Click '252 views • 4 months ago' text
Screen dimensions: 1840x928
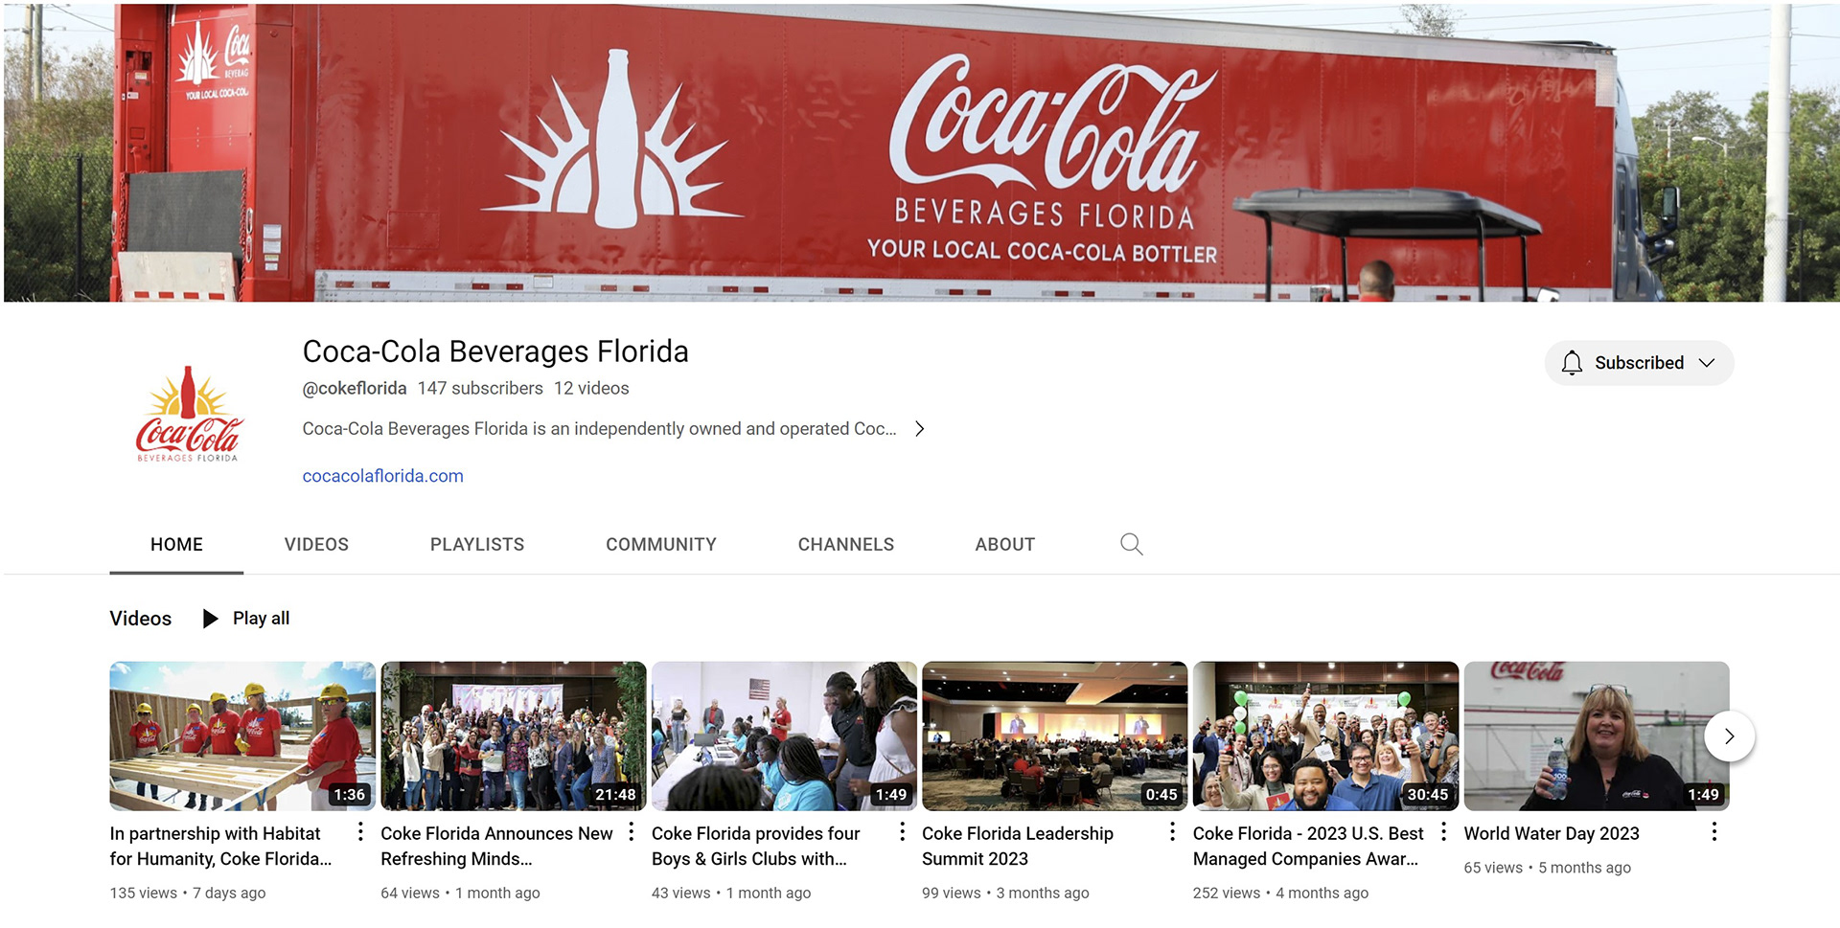(1280, 893)
